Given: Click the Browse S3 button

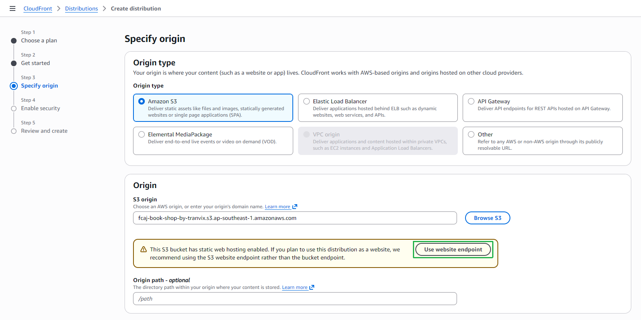Looking at the screenshot, I should (487, 218).
